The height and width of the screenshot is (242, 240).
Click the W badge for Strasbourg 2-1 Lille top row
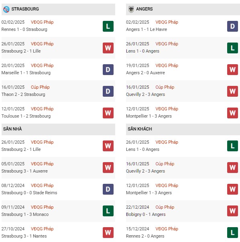[108, 48]
